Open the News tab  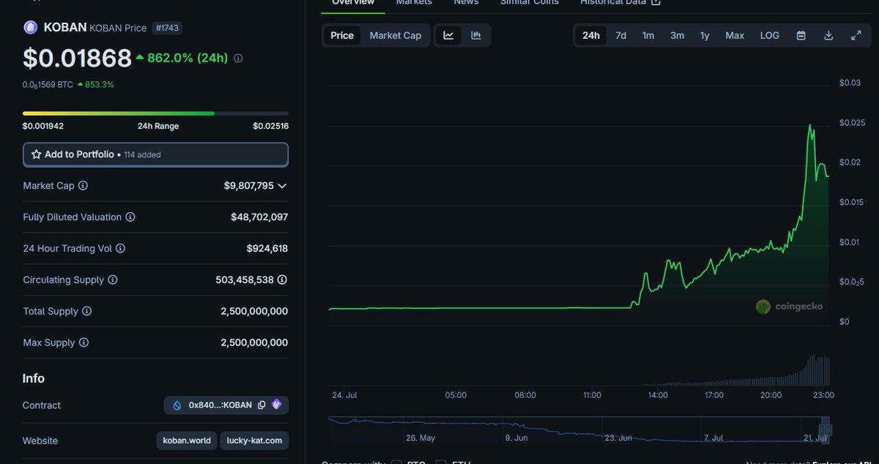click(467, 3)
